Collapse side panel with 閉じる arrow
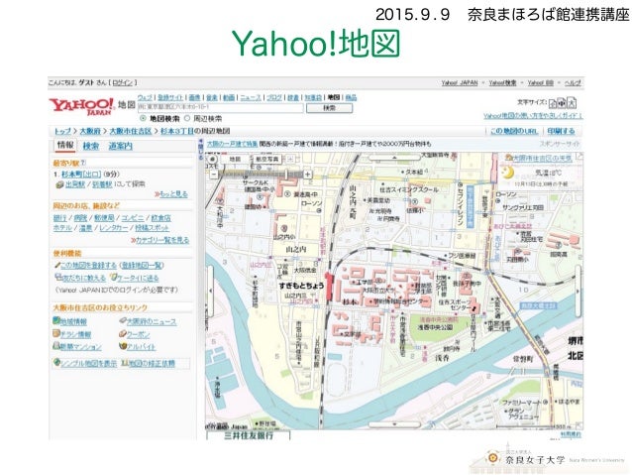The height and width of the screenshot is (475, 632). tap(201, 149)
